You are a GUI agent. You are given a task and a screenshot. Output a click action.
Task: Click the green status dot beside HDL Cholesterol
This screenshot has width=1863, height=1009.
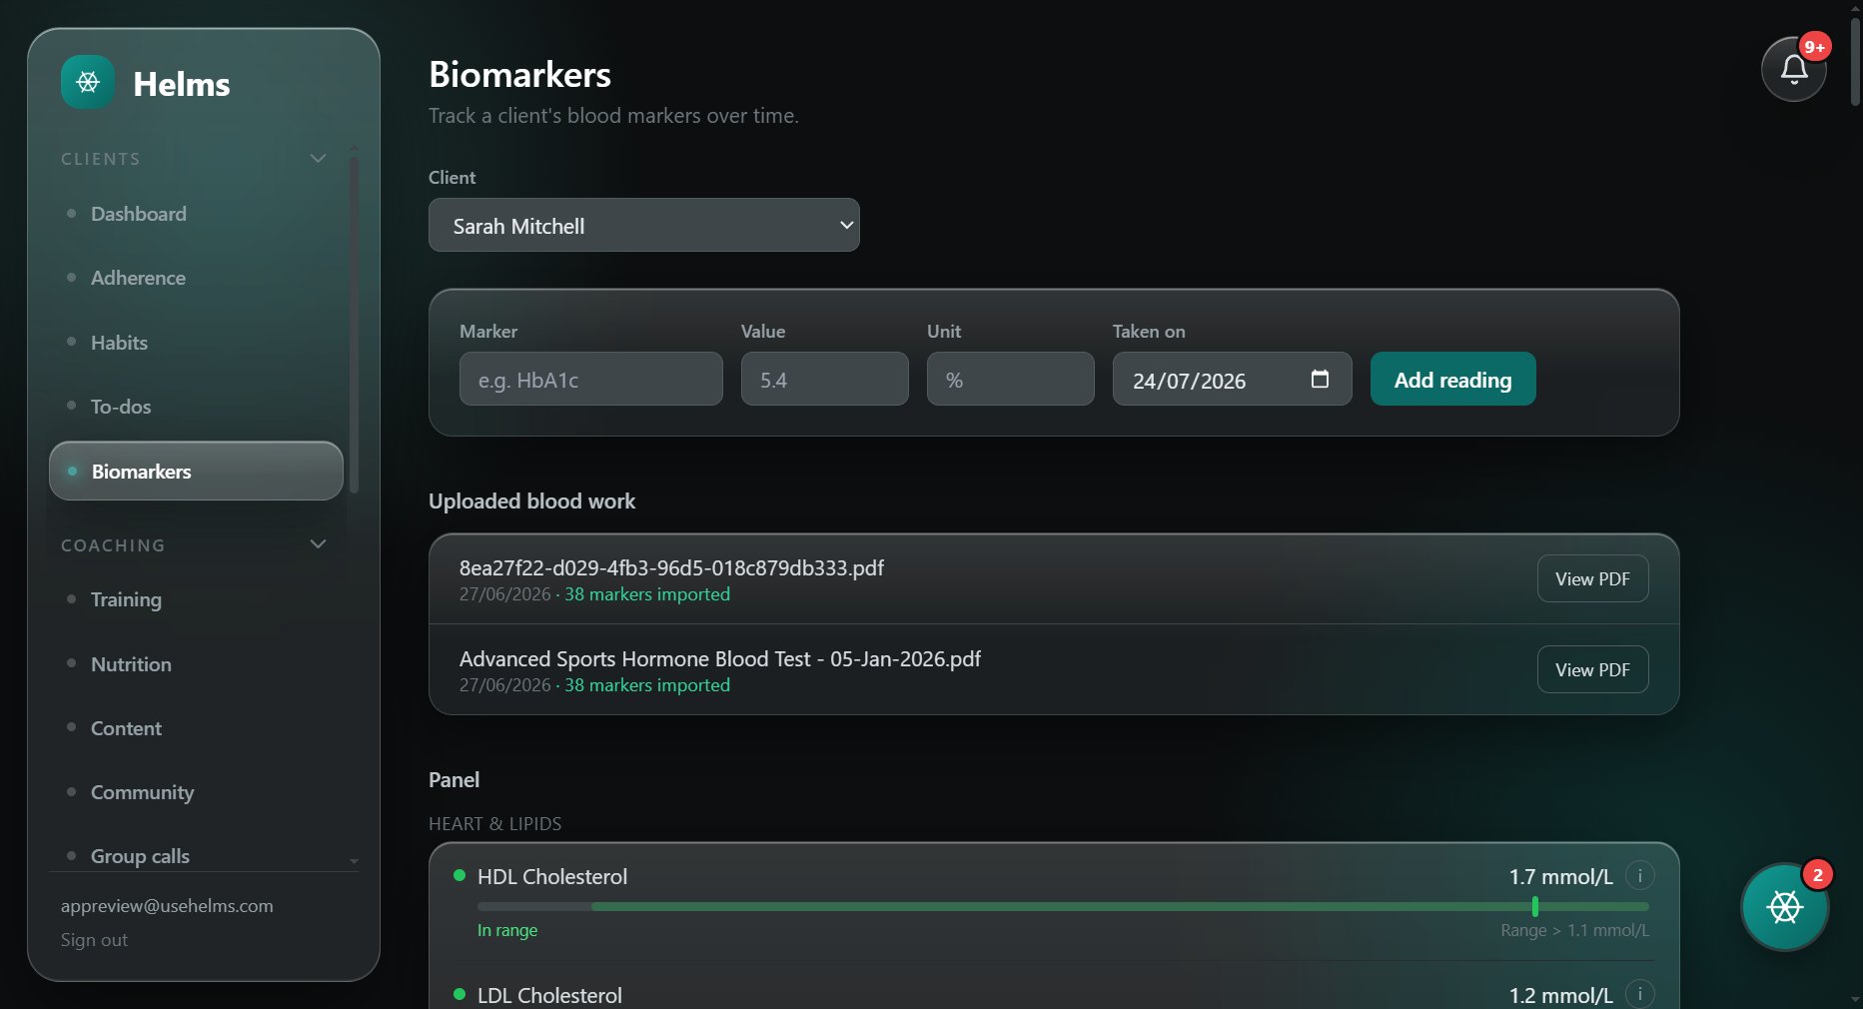pyautogui.click(x=460, y=875)
